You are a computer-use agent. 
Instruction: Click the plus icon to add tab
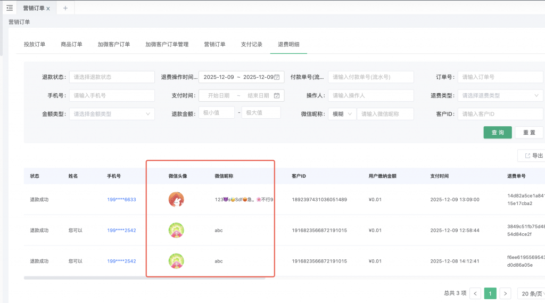coord(65,8)
